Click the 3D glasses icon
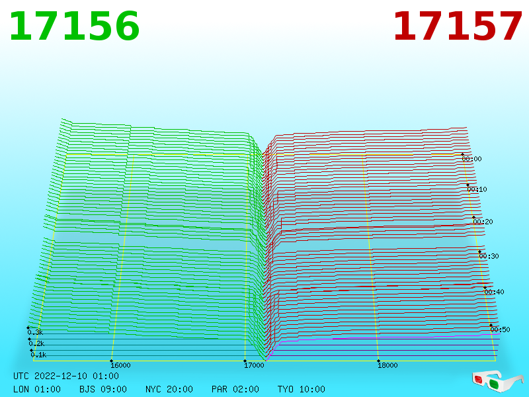The height and width of the screenshot is (397, 529). (497, 381)
